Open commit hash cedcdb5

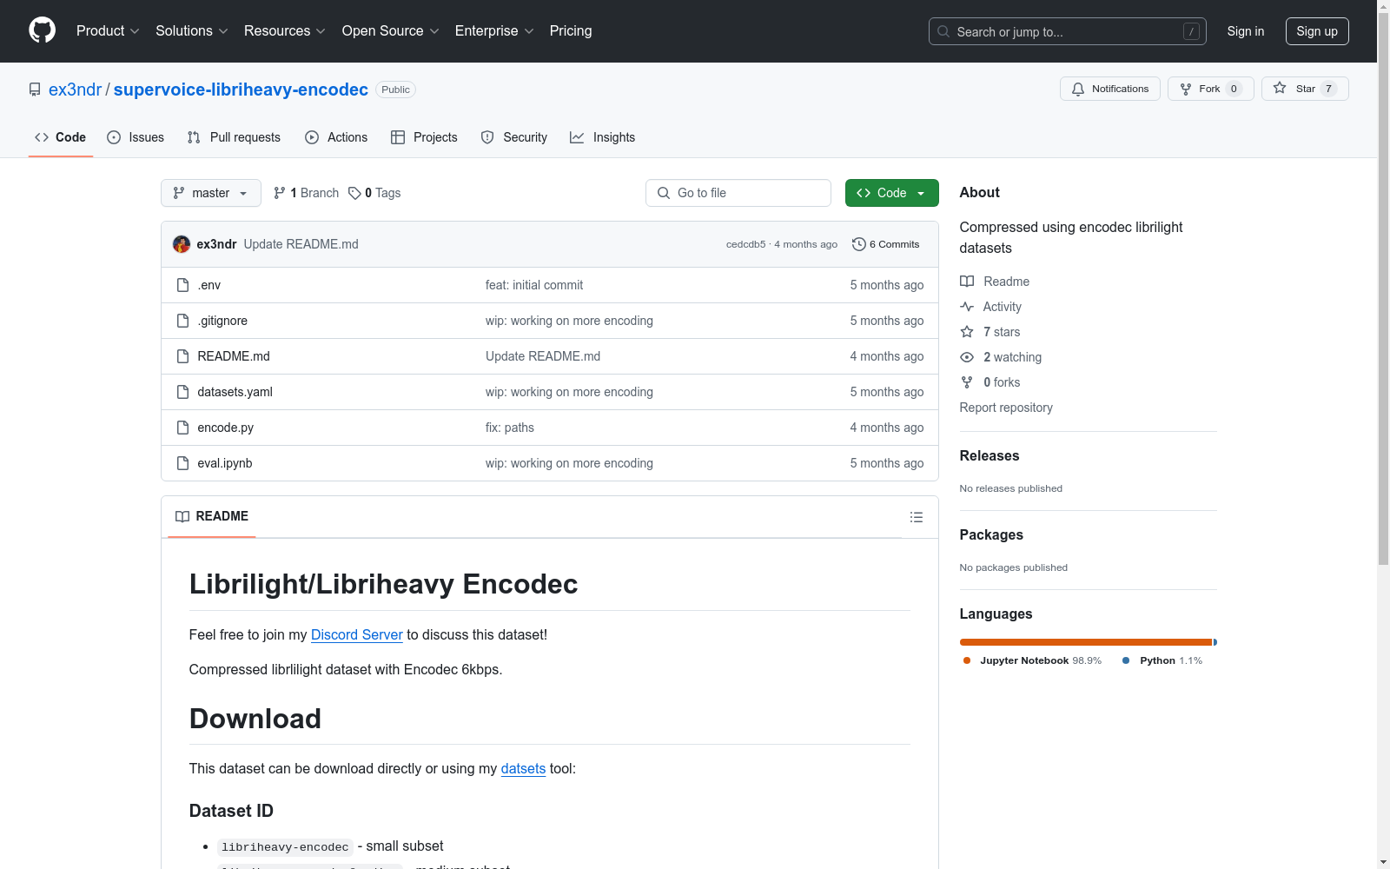click(x=746, y=244)
